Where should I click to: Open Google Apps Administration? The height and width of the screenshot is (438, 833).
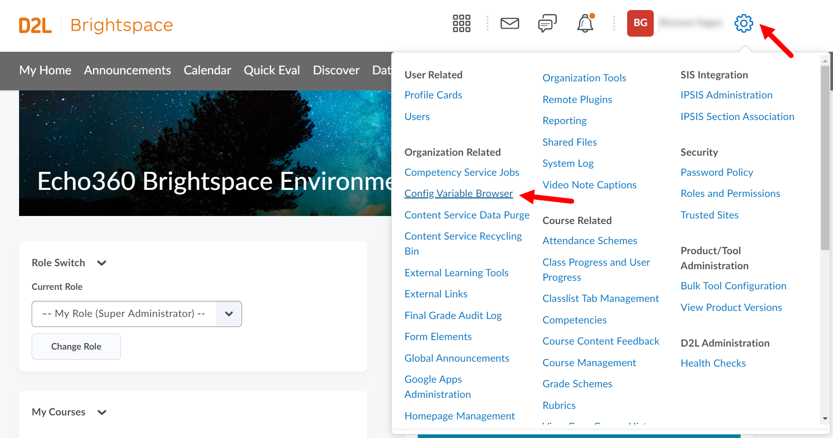438,387
